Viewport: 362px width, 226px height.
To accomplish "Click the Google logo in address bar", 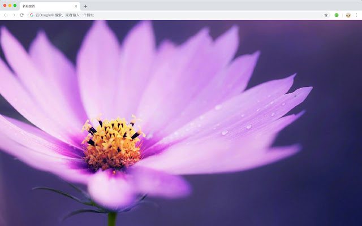I will click(32, 15).
